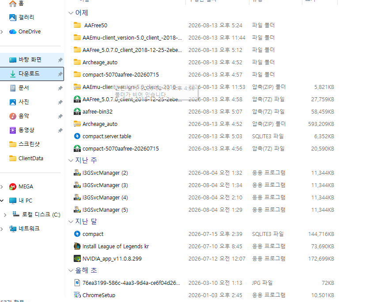Click the I3GSvcManager (4) application icon
Image resolution: width=373 pixels, height=302 pixels.
click(77, 197)
